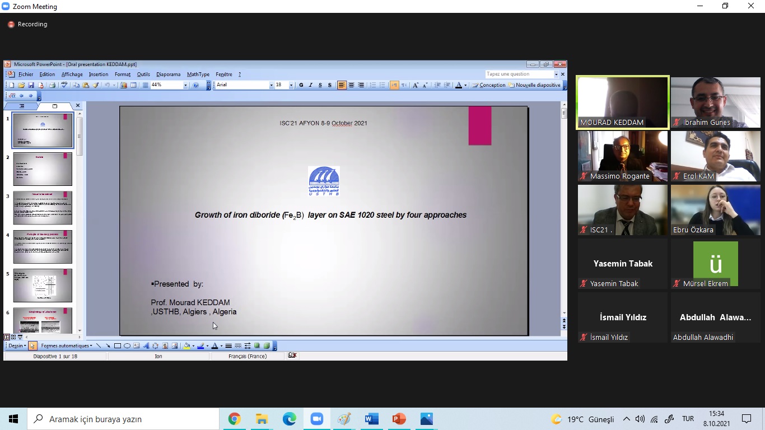Open Zoom app from Windows taskbar
The width and height of the screenshot is (765, 430).
317,419
